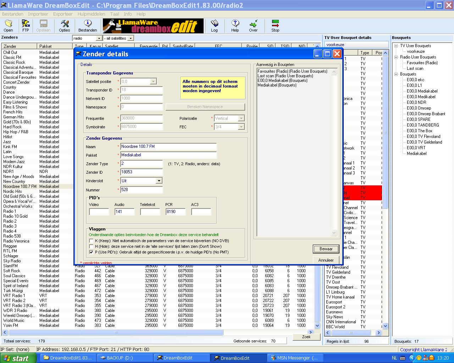Image resolution: width=454 pixels, height=363 pixels.
Task: Collapse the Radio User Bouquets tree node
Action: (x=396, y=57)
